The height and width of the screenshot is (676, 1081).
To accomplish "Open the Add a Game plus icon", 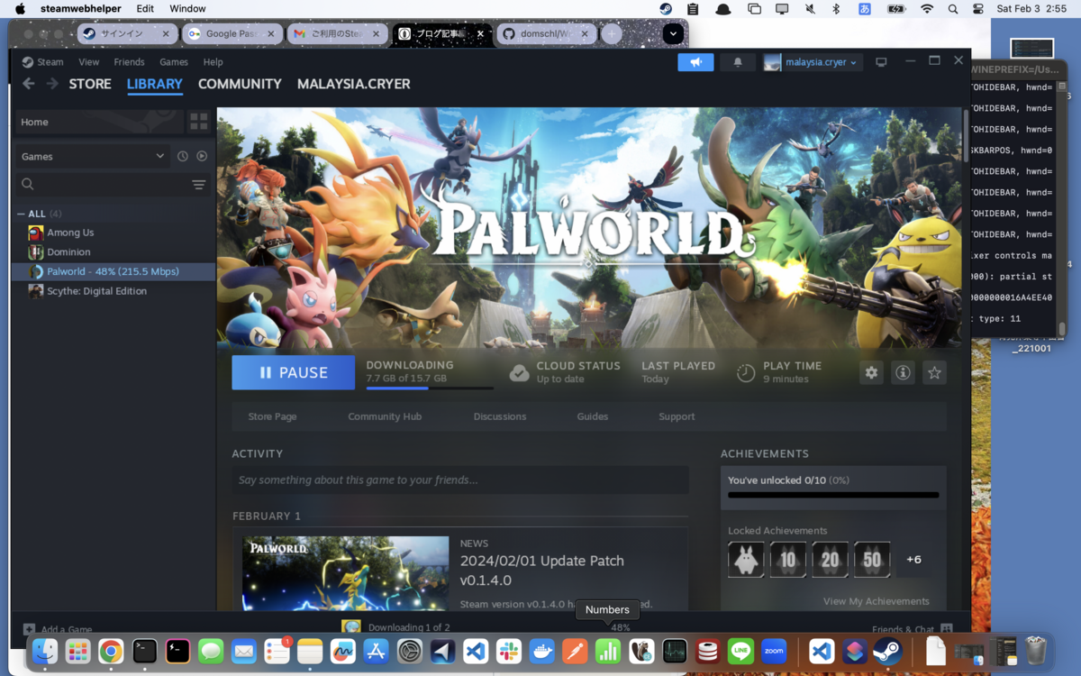I will click(29, 629).
